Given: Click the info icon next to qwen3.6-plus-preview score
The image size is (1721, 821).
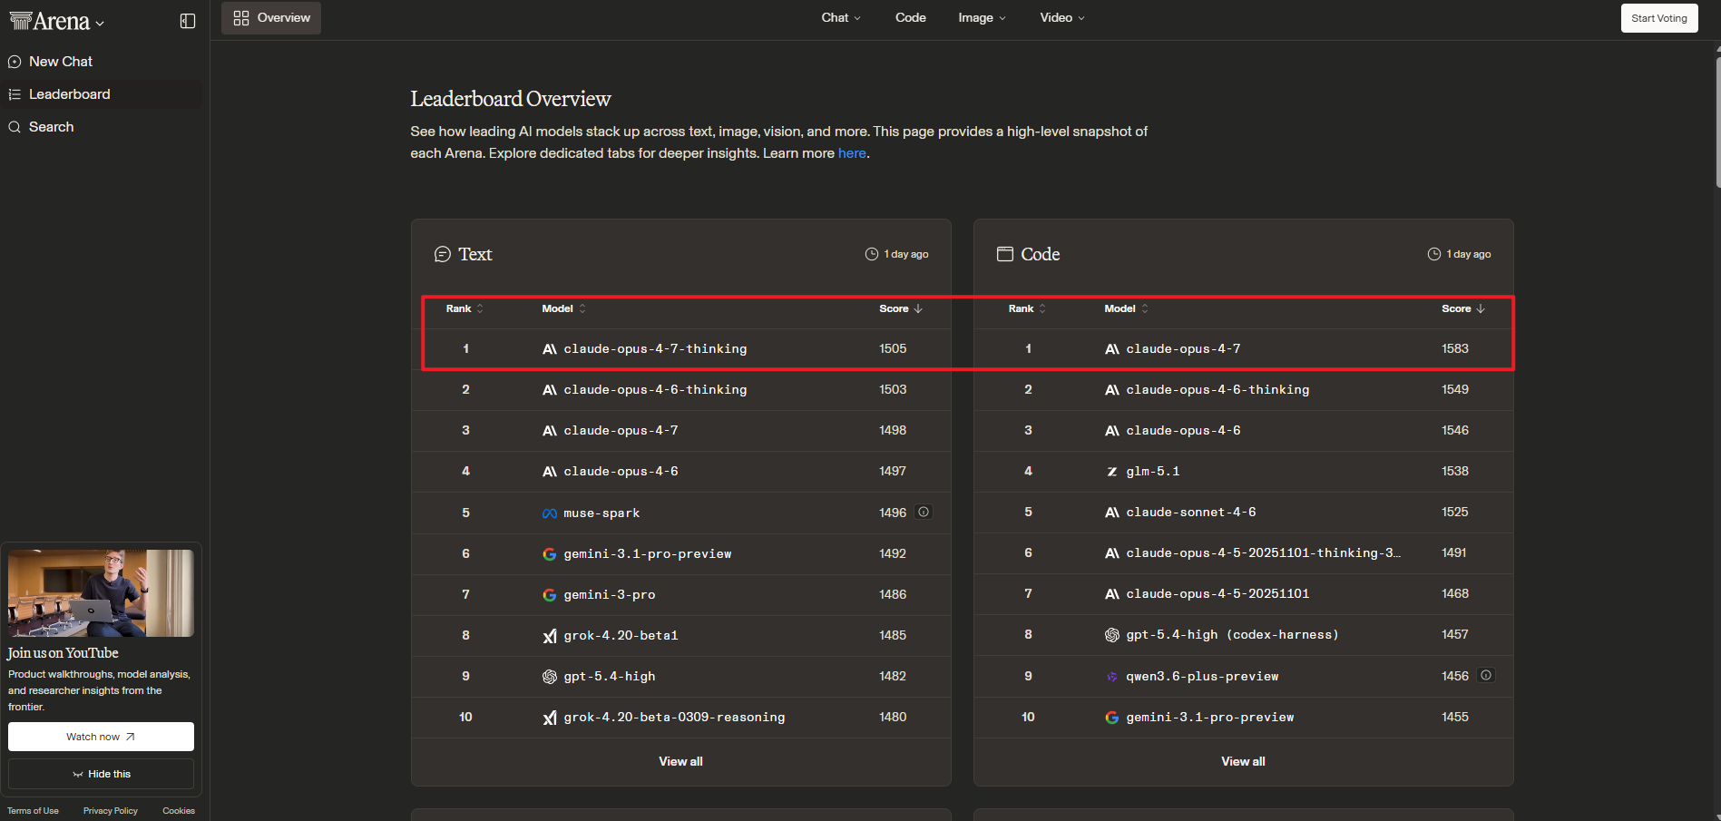Looking at the screenshot, I should tap(1486, 675).
